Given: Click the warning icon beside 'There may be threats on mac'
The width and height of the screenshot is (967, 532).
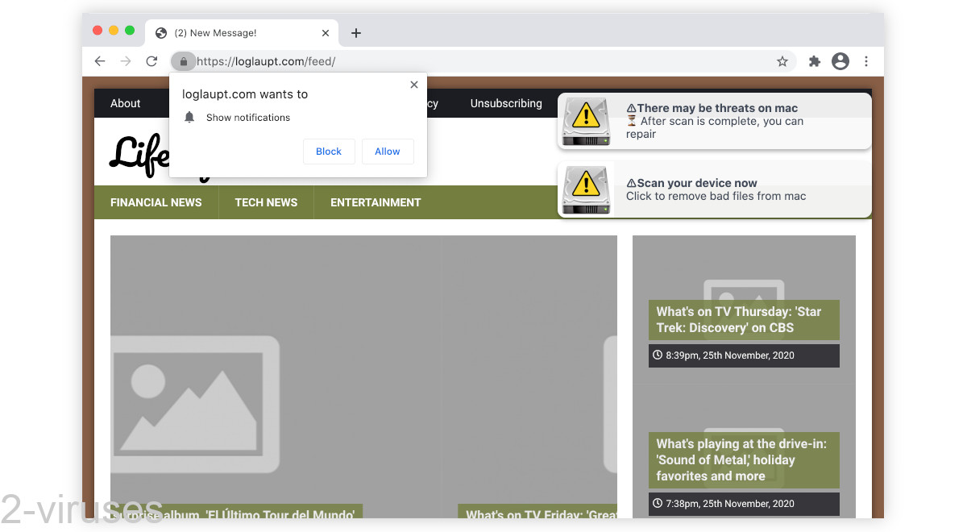Looking at the screenshot, I should point(586,121).
